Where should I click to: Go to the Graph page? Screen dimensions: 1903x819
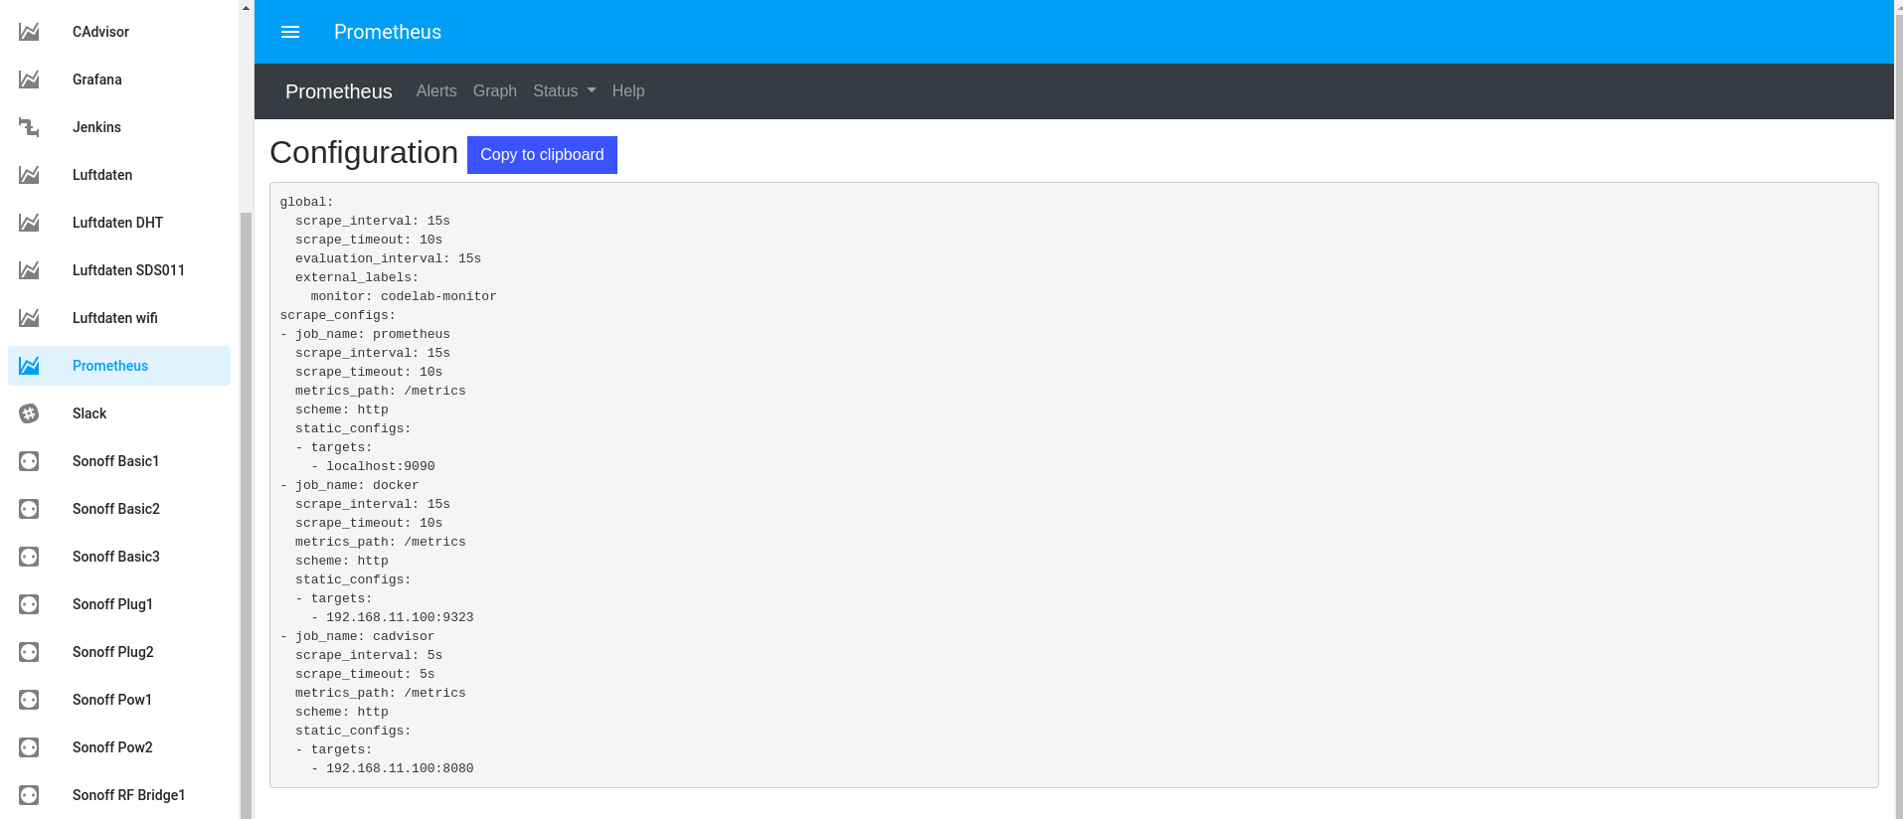click(x=494, y=91)
